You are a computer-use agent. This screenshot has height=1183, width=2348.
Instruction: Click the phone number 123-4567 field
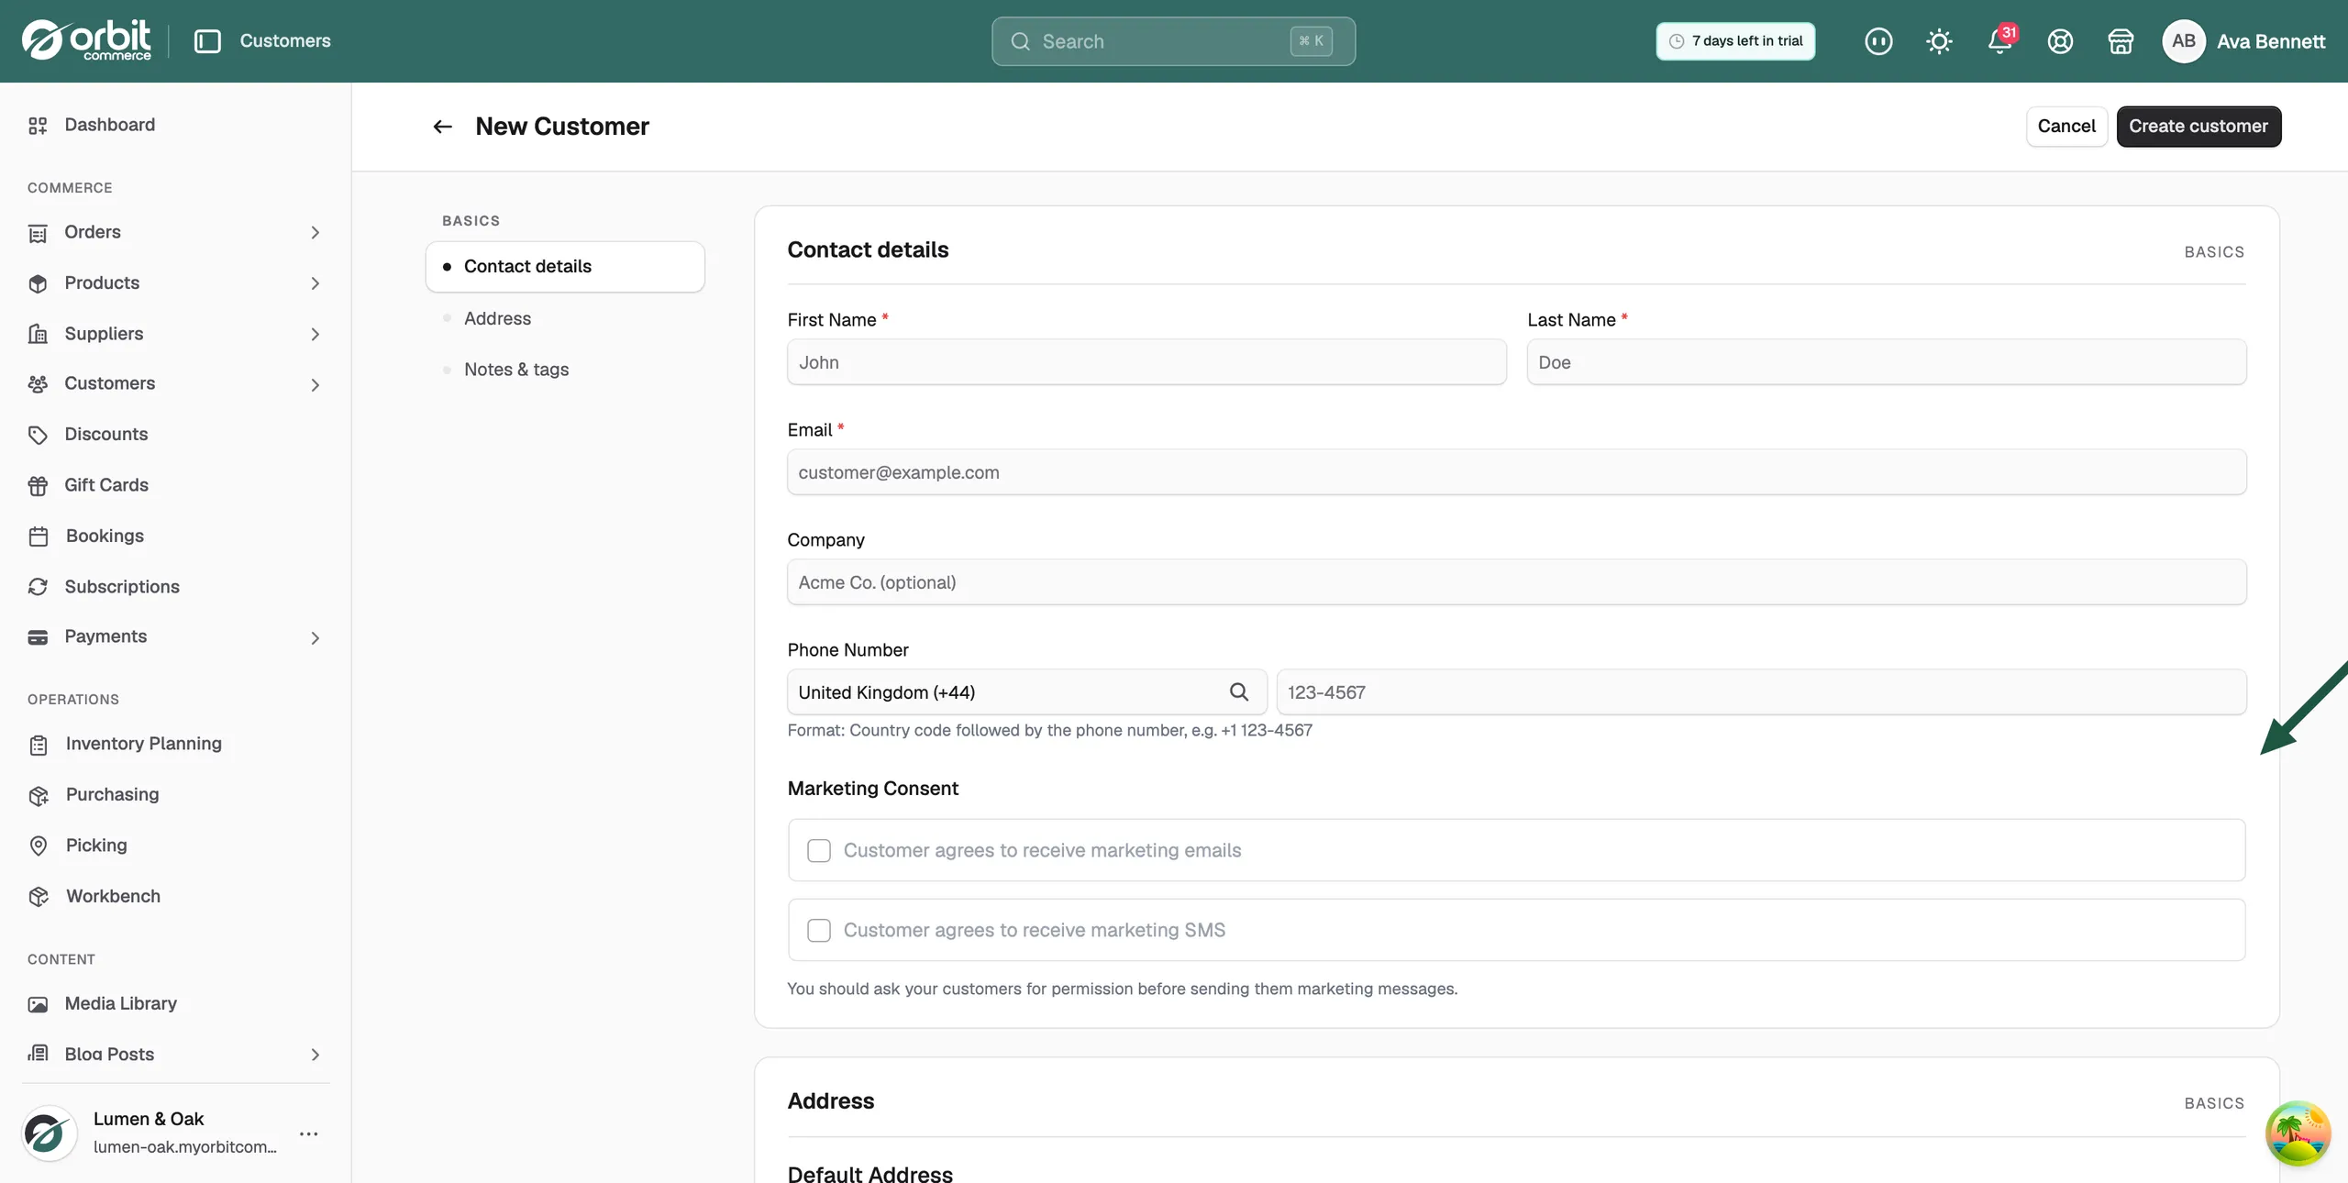pyautogui.click(x=1761, y=692)
